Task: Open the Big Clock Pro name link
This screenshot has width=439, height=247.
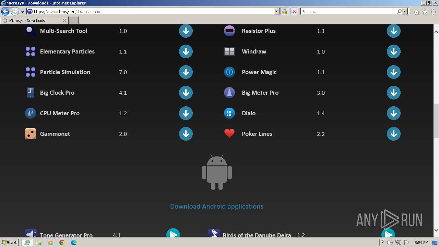Action: click(57, 93)
